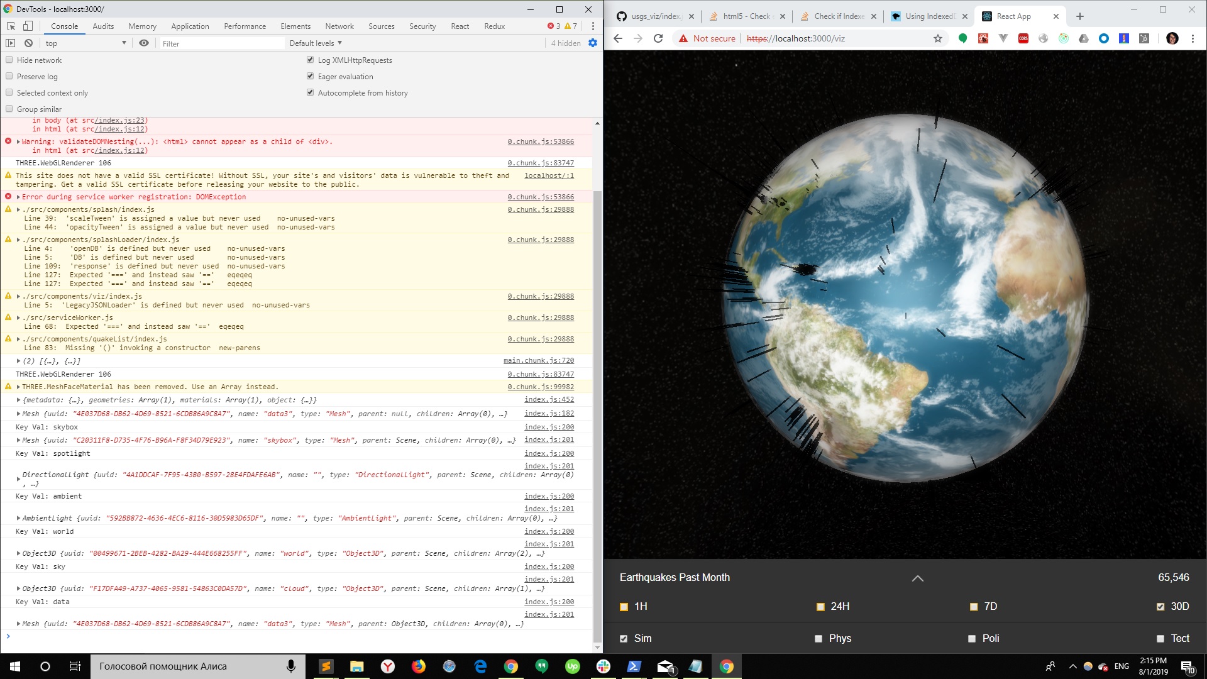Click the inspect element picker icon

(11, 26)
